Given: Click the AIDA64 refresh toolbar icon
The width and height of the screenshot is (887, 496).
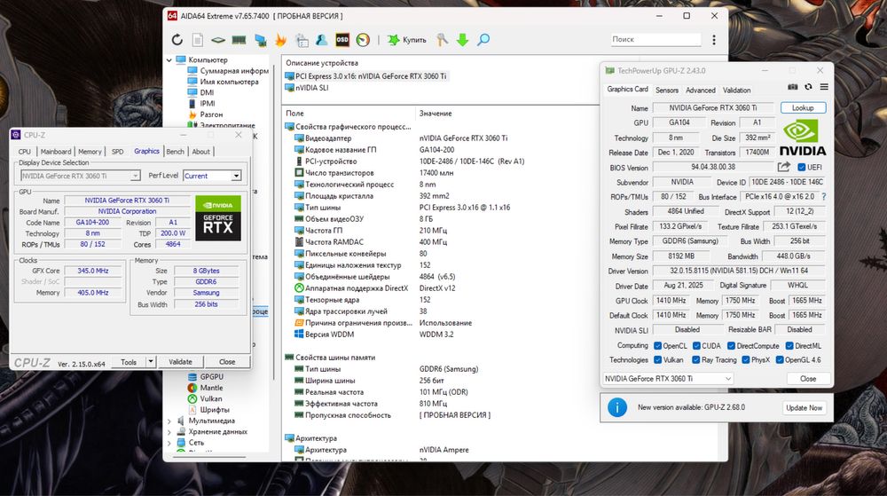Looking at the screenshot, I should pos(177,40).
